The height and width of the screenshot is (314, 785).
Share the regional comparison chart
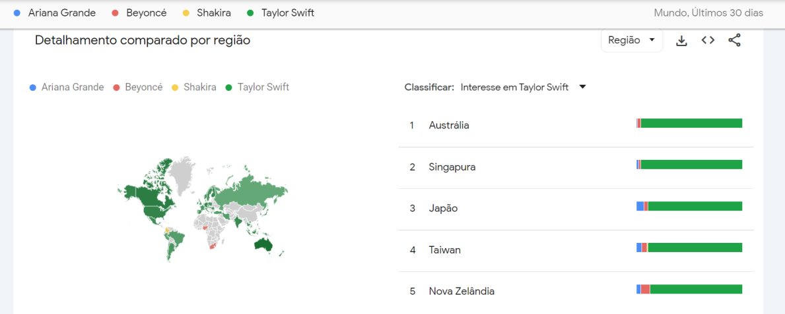click(734, 40)
